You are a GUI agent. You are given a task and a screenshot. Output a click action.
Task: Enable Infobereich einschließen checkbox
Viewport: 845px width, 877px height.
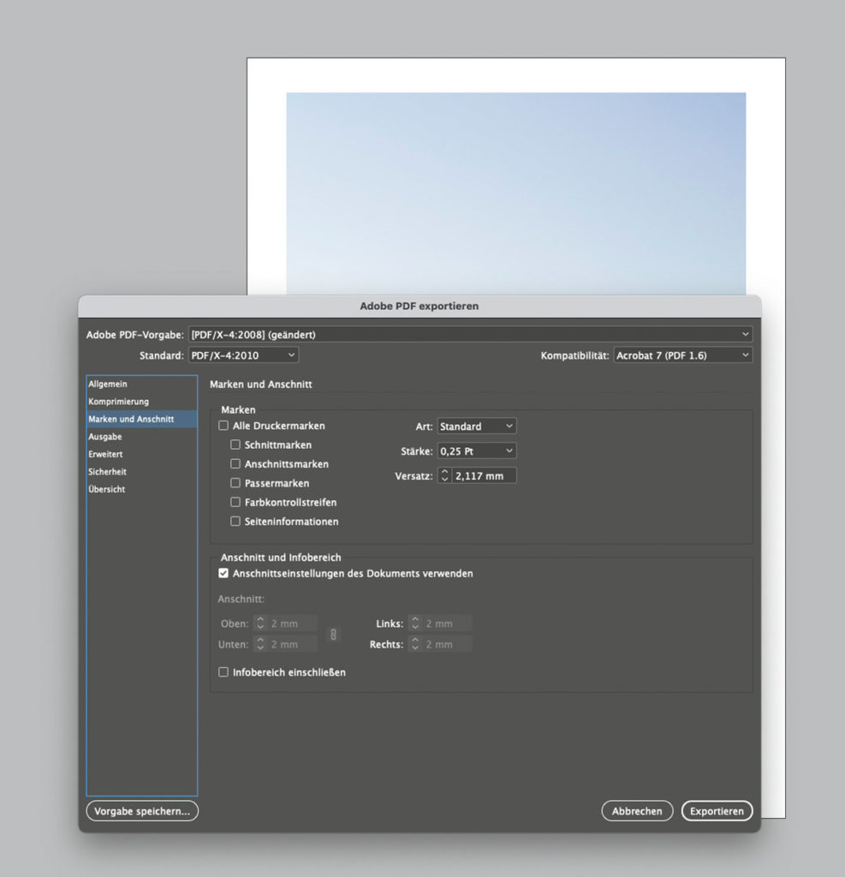(x=223, y=671)
